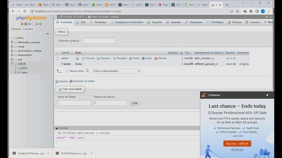The image size is (282, 158).
Task: Expand test database node
Action: pyautogui.click(x=12, y=60)
